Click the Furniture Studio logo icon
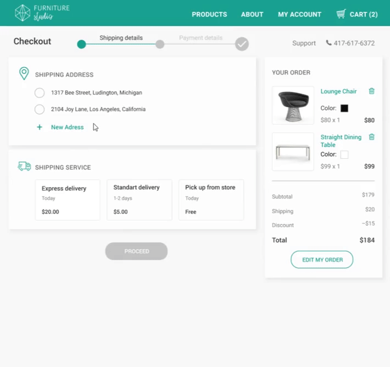Image resolution: width=390 pixels, height=367 pixels. click(x=23, y=13)
